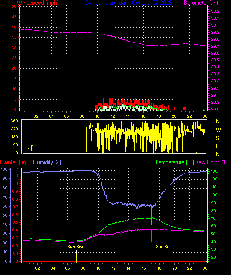Click the 270 value on wind direction axis
231x275 pixels.
coord(14,129)
